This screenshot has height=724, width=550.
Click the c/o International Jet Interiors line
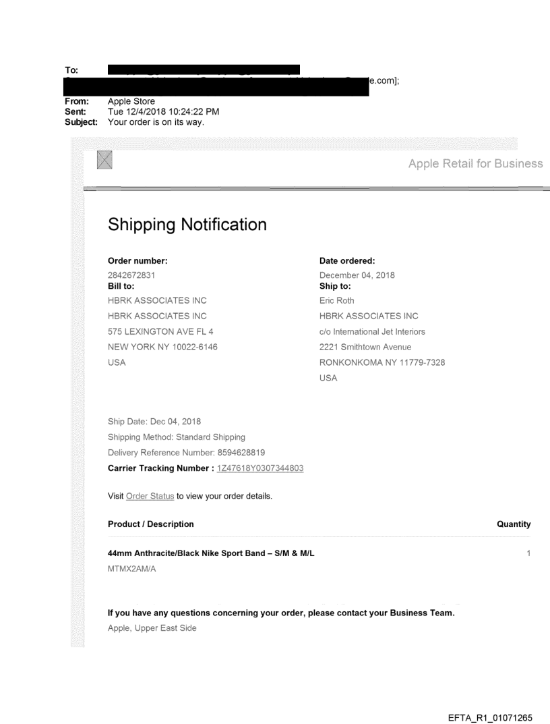pos(372,331)
